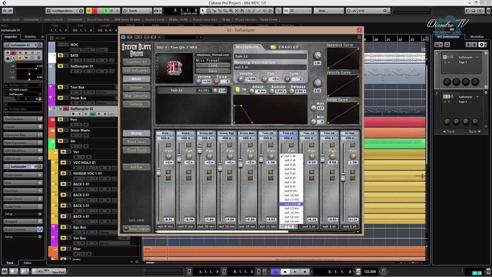This screenshot has width=492, height=277.
Task: Open the Touch automation mode dropdown
Action: pyautogui.click(x=140, y=11)
